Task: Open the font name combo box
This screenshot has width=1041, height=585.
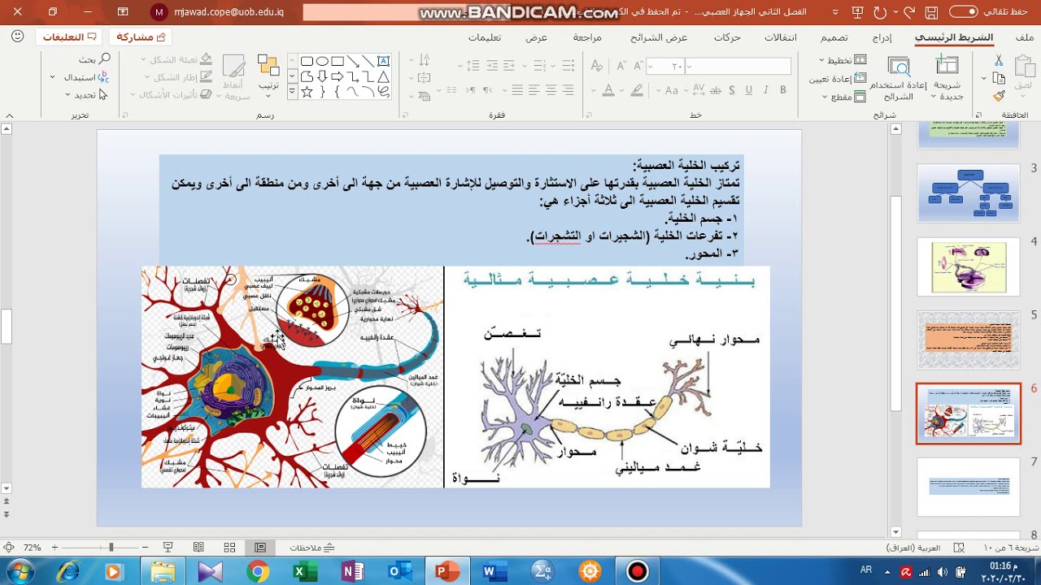Action: [738, 67]
